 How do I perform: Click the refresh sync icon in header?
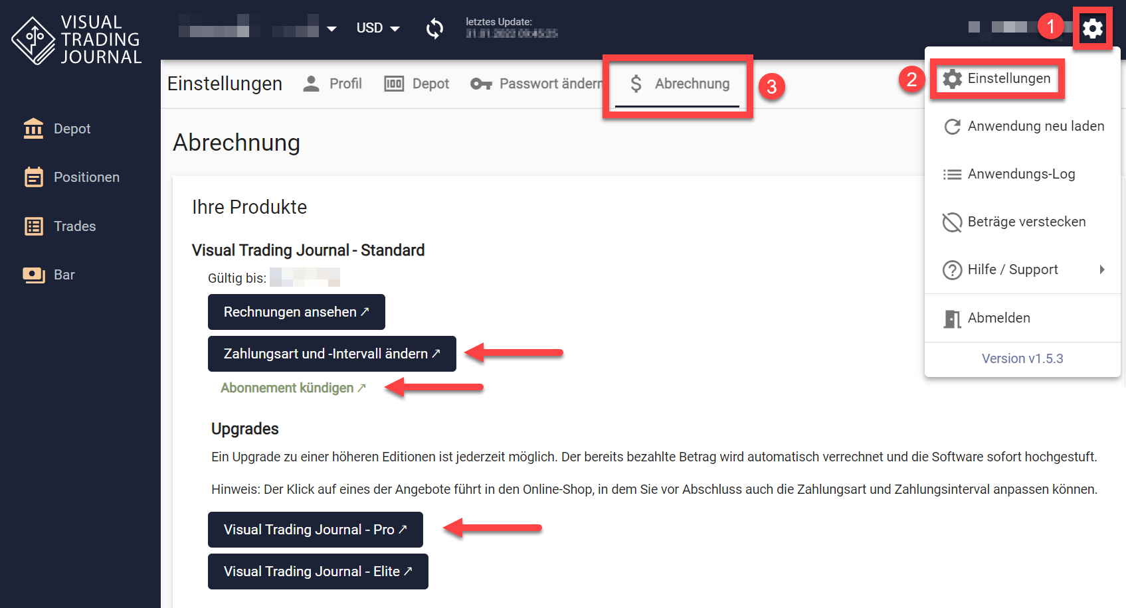pyautogui.click(x=434, y=29)
